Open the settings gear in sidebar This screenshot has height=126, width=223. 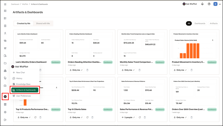5,112
